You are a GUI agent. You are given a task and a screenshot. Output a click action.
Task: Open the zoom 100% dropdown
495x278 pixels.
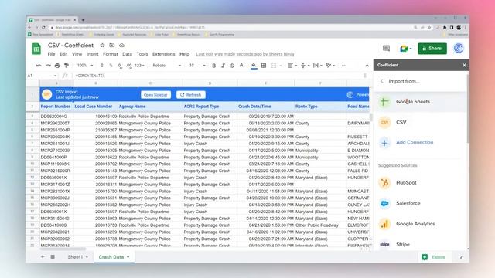click(85, 66)
